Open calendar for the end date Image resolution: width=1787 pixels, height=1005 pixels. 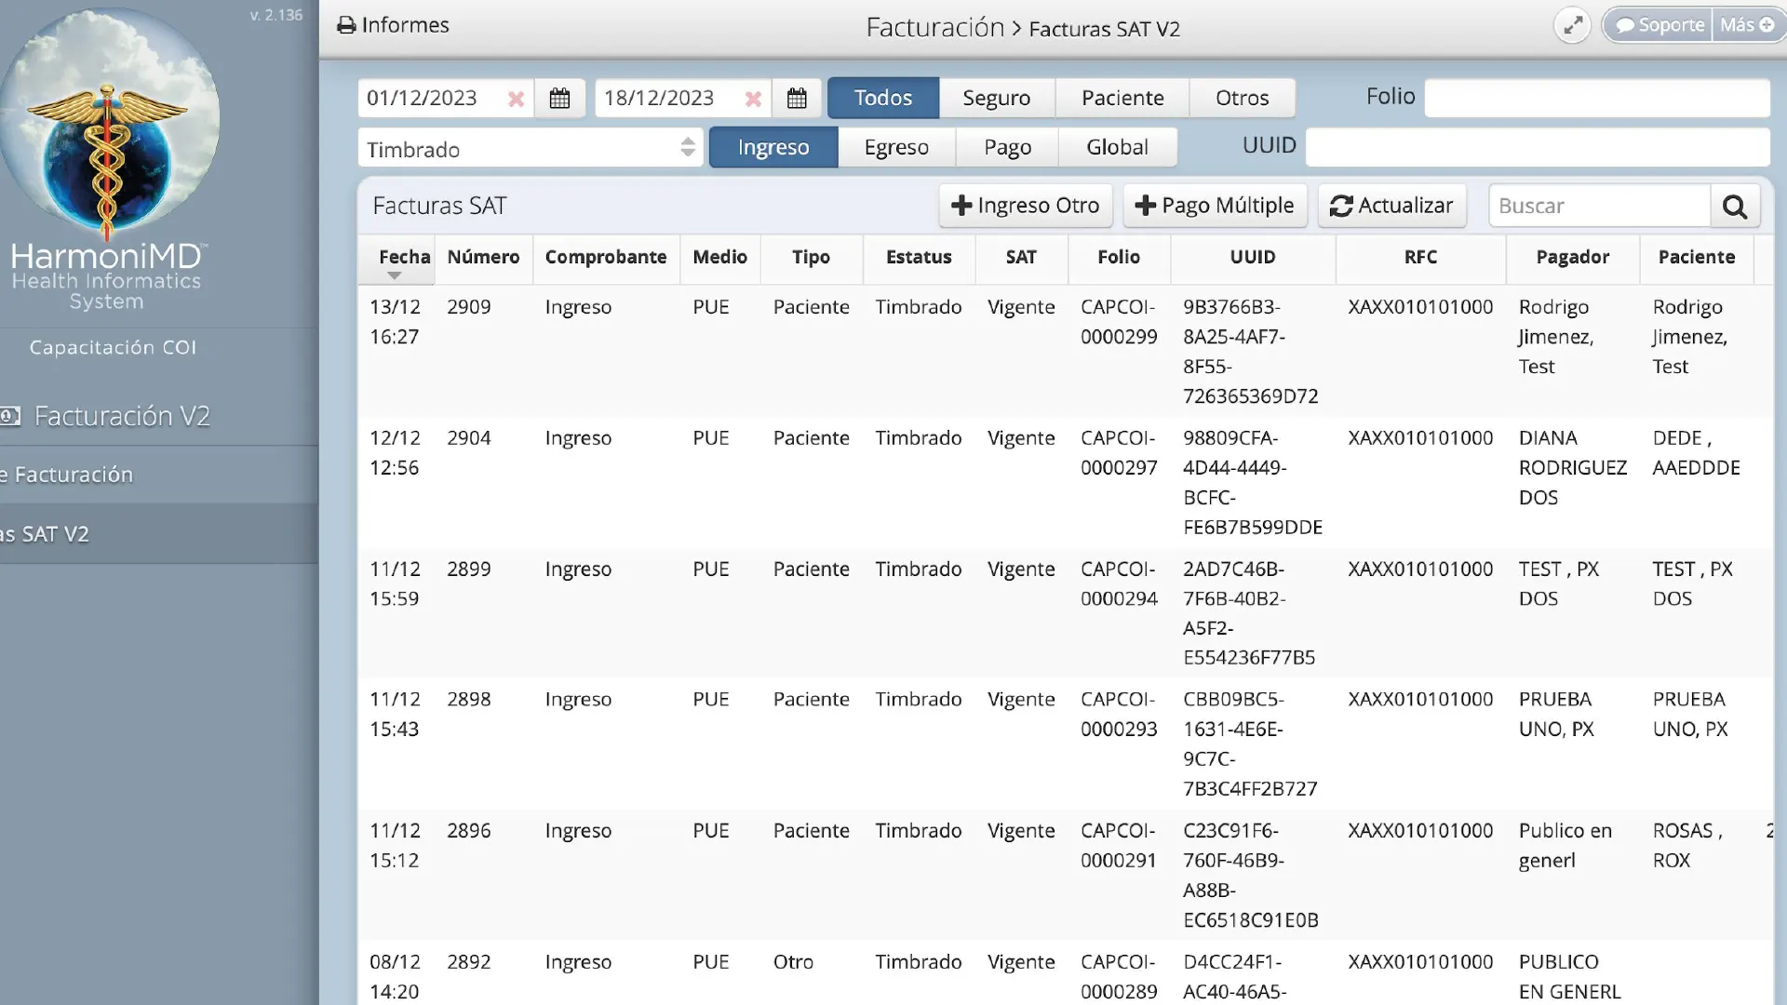click(x=797, y=98)
